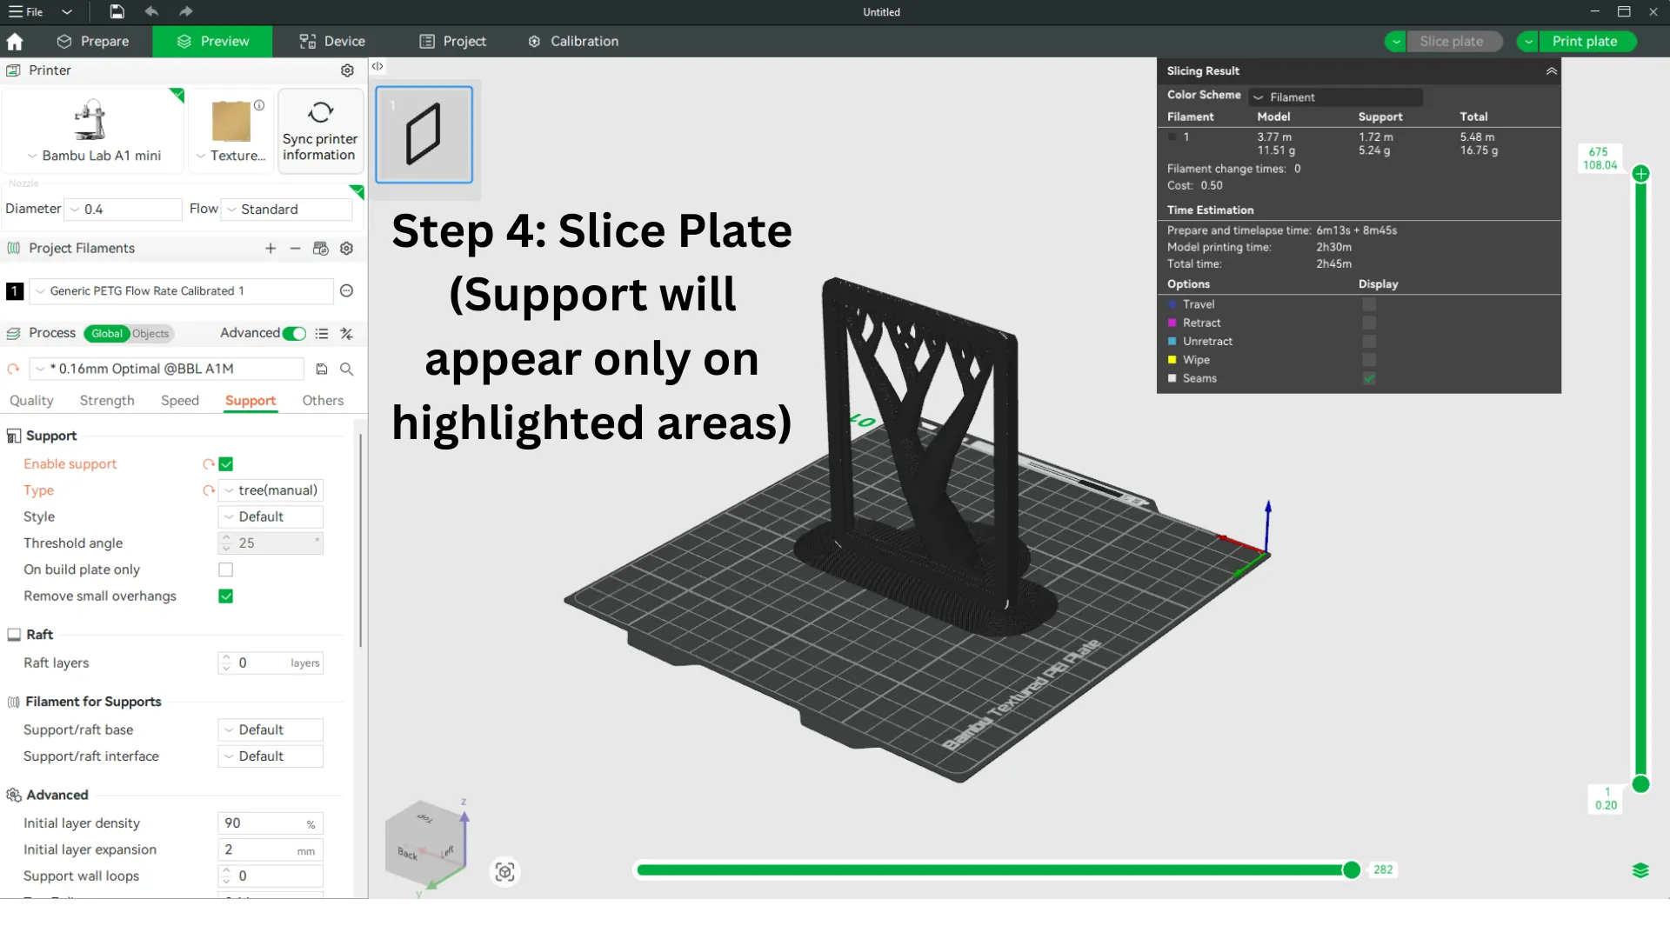
Task: Click the undo arrow icon
Action: [151, 12]
